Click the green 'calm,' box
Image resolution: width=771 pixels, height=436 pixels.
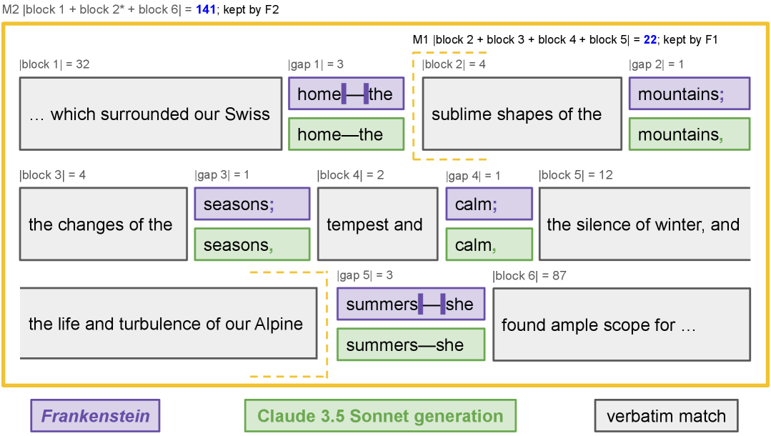tap(489, 244)
